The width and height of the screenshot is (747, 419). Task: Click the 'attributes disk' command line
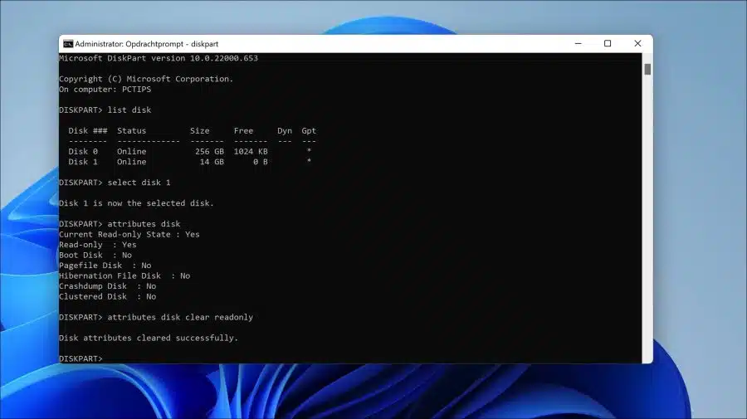point(120,224)
